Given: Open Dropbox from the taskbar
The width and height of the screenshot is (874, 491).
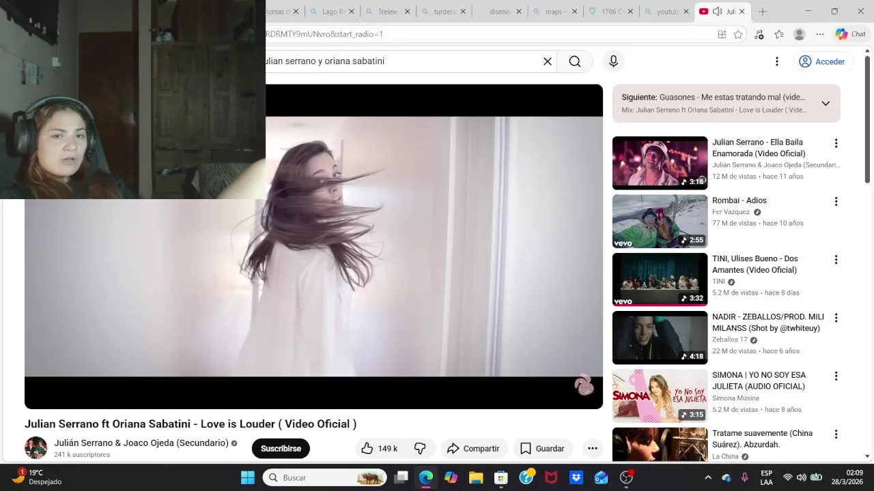Looking at the screenshot, I should pos(576,477).
